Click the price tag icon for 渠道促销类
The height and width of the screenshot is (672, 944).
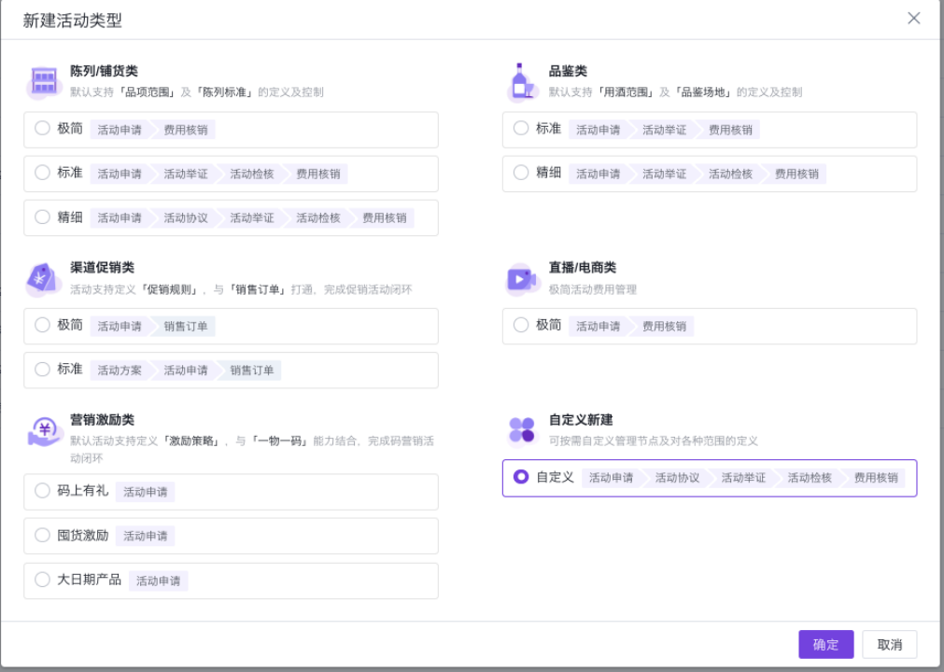pyautogui.click(x=42, y=278)
